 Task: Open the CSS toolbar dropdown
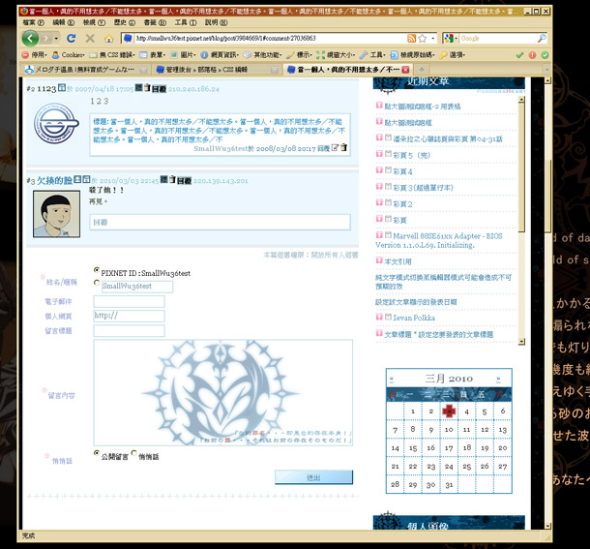point(112,55)
